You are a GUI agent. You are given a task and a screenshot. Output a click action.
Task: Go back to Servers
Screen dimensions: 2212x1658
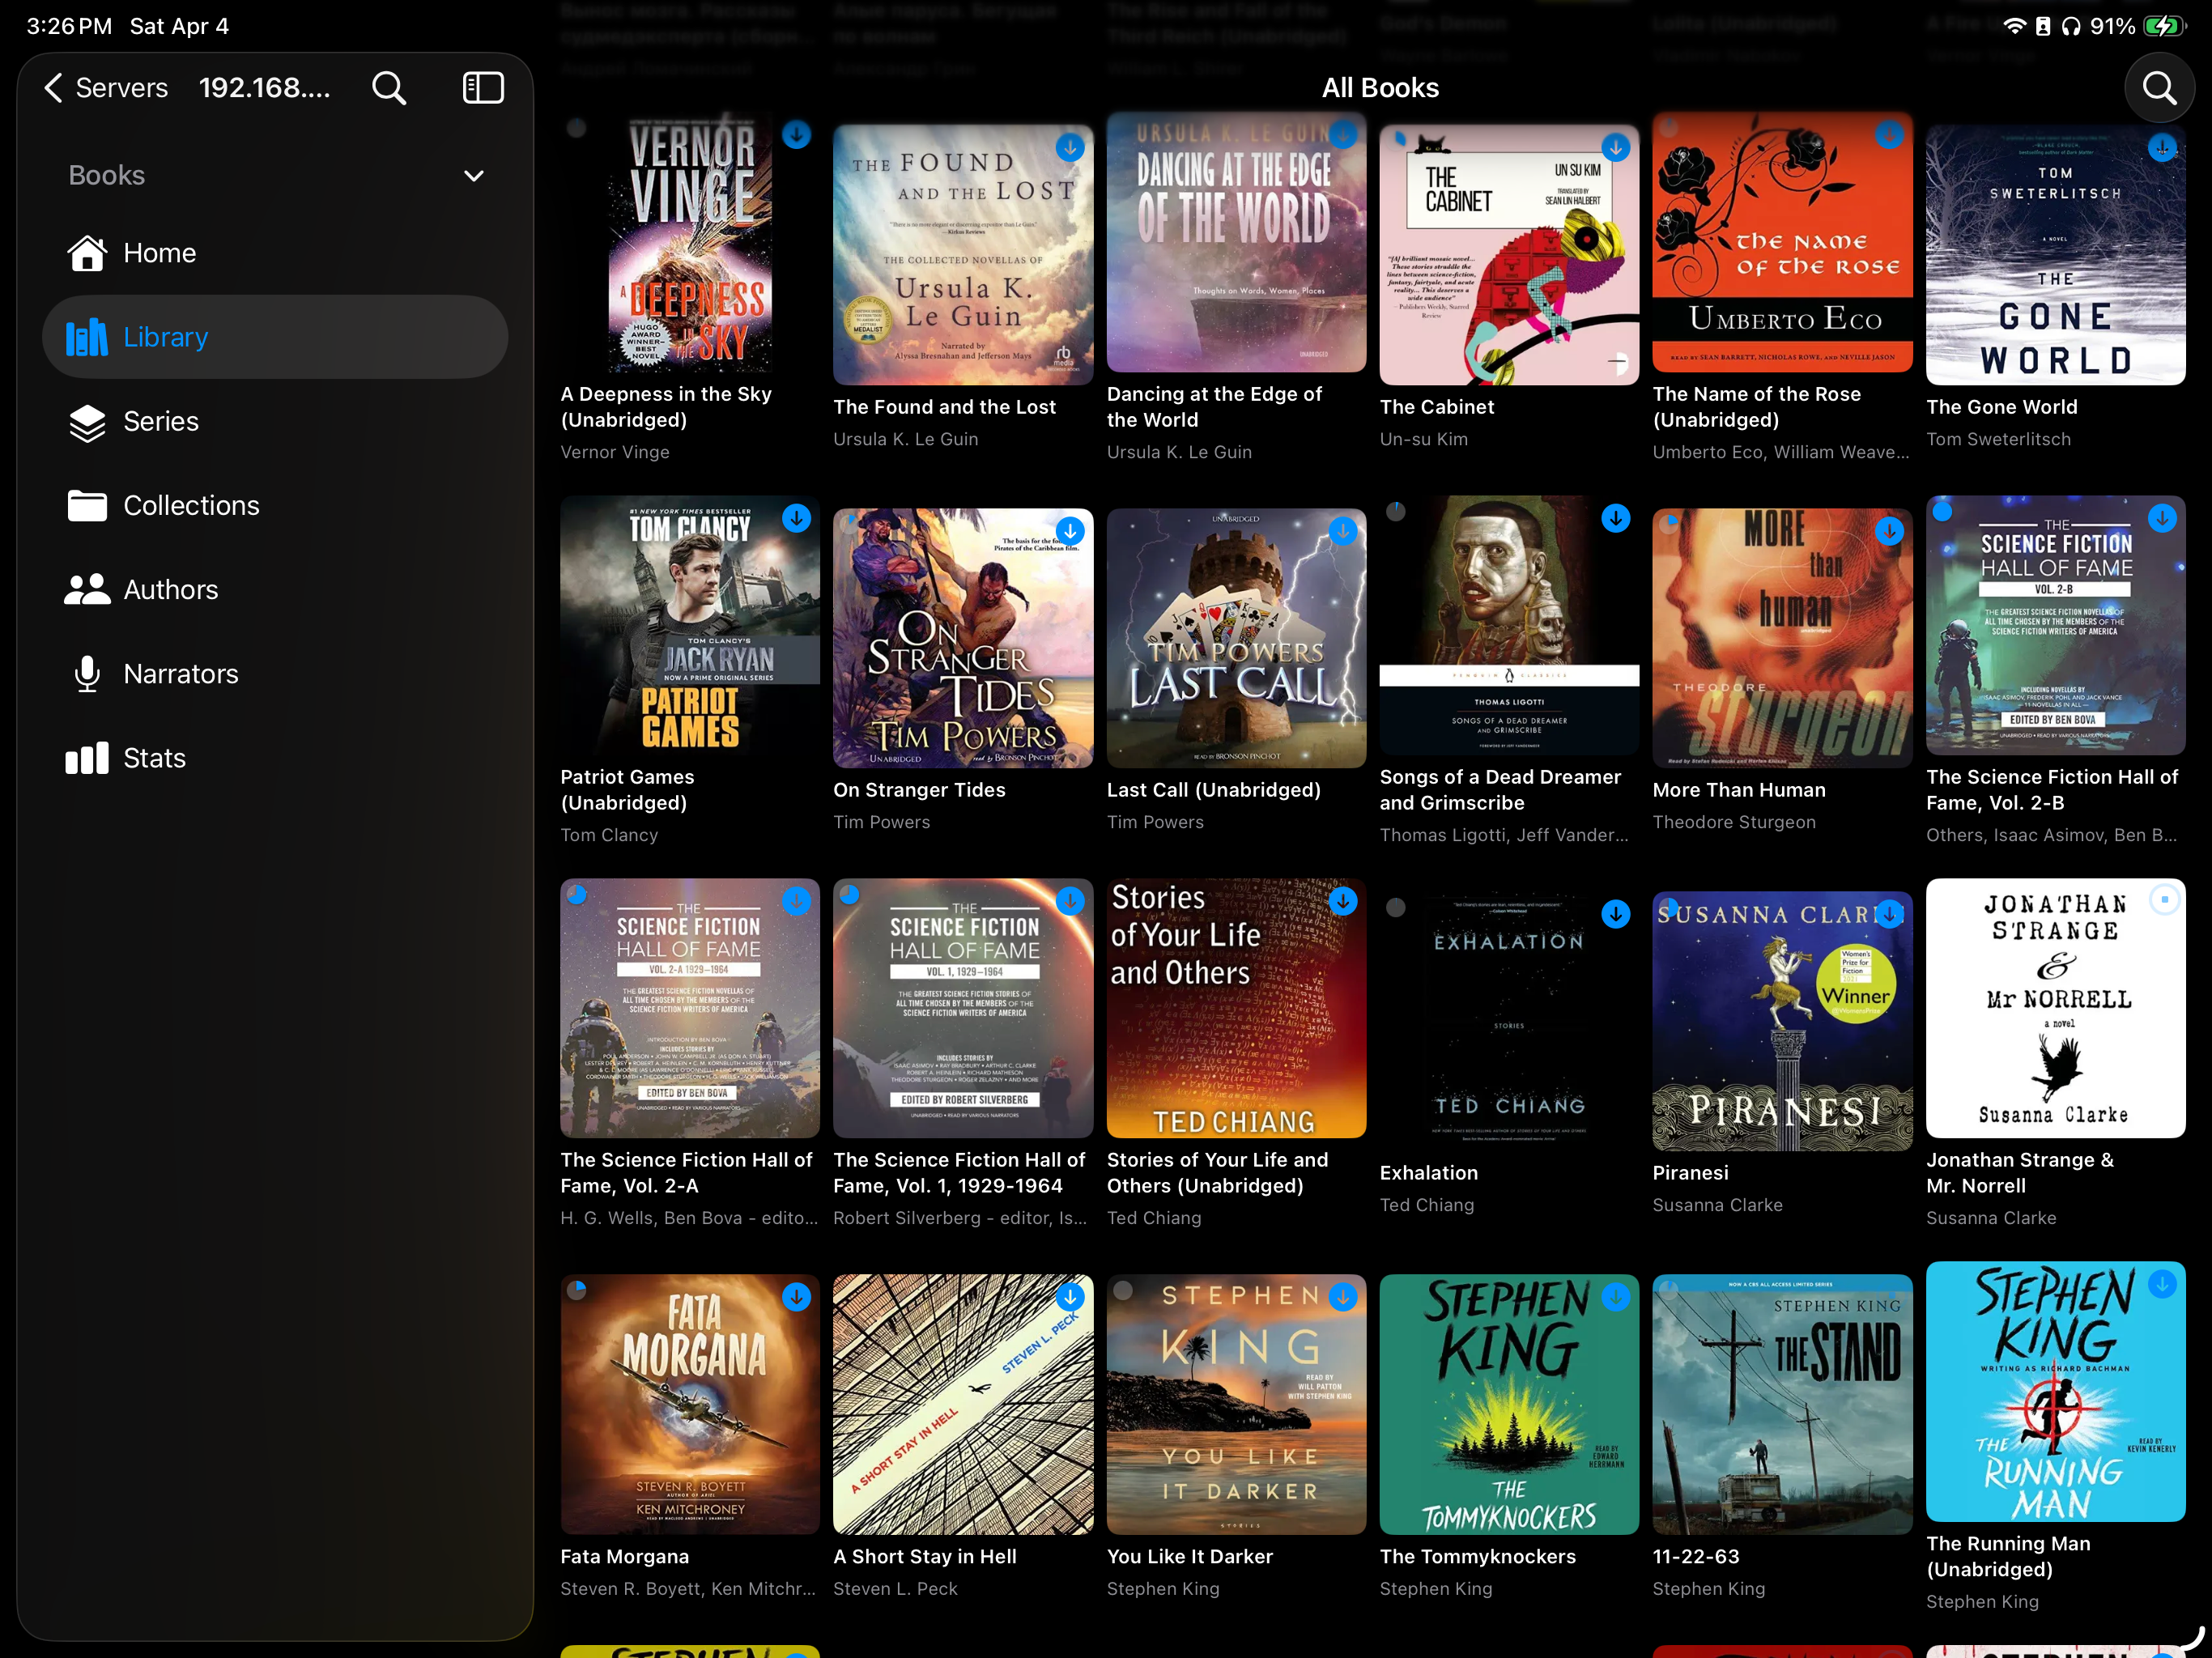pos(106,88)
